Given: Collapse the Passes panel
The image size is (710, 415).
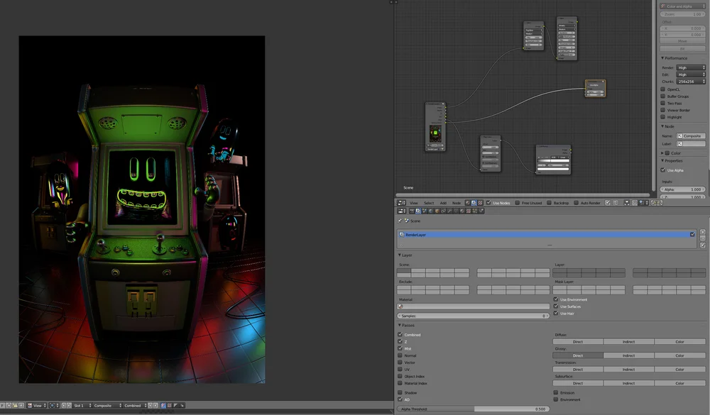Looking at the screenshot, I should click(408, 325).
